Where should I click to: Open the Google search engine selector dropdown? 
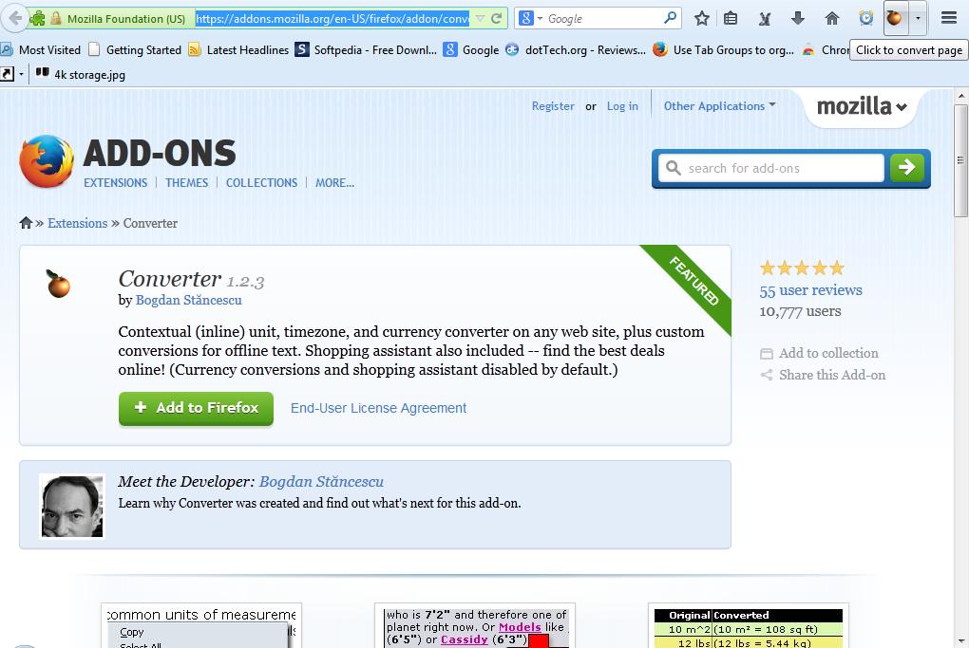click(x=531, y=18)
